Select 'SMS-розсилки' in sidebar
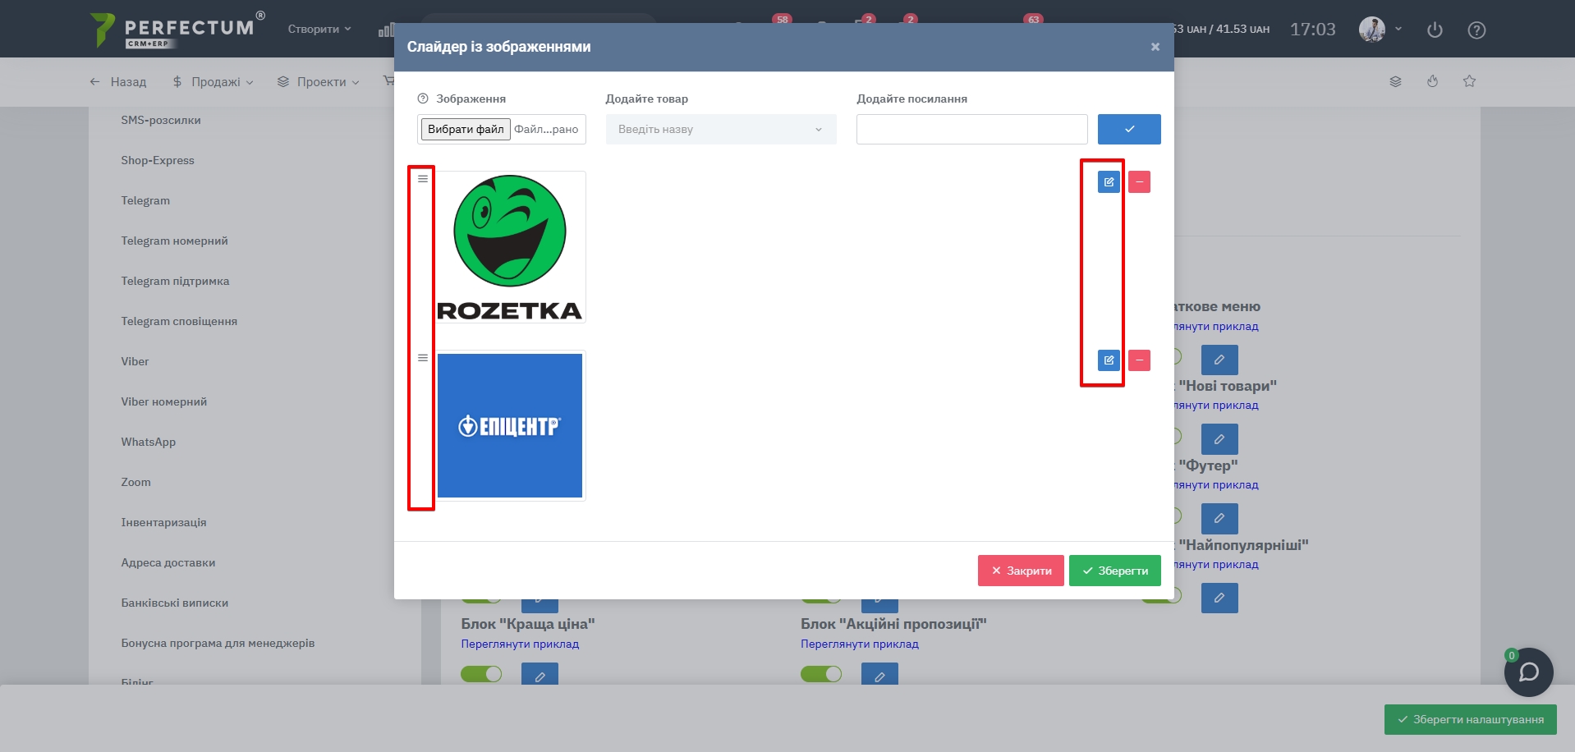1575x752 pixels. (161, 120)
